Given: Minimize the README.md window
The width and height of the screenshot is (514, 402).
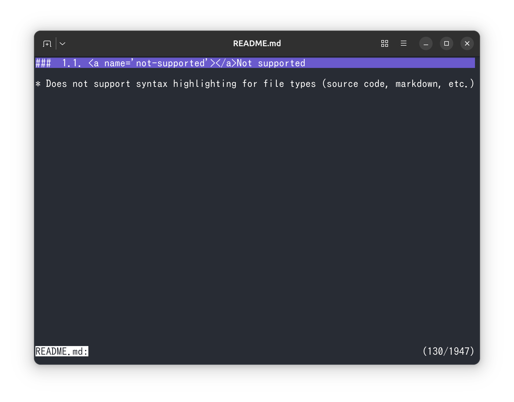Looking at the screenshot, I should coord(426,44).
